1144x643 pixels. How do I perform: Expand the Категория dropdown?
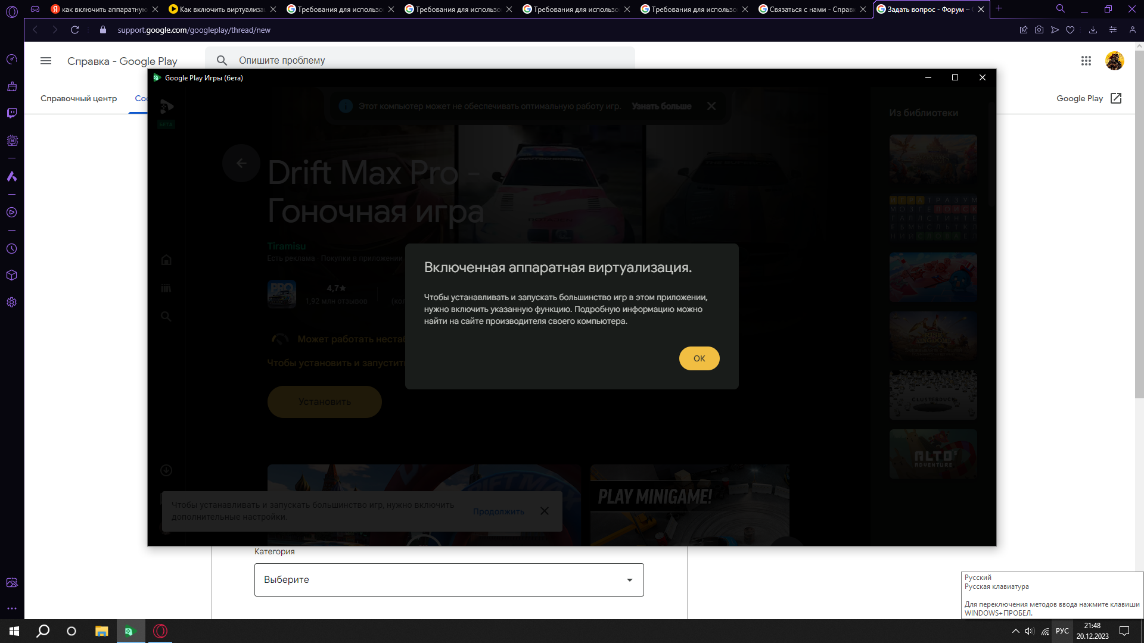[449, 580]
